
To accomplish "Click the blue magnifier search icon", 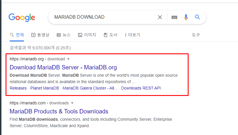I will tap(197, 17).
